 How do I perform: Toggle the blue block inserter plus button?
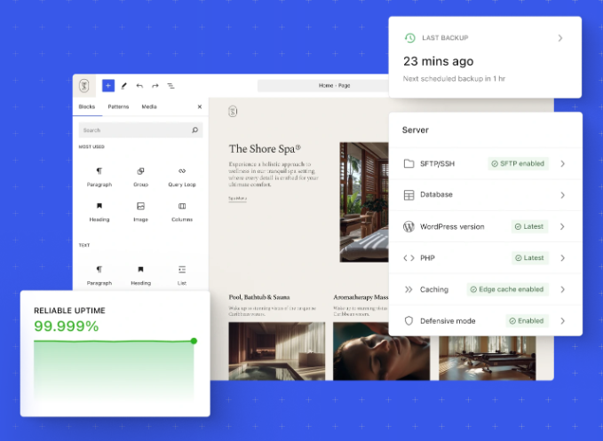108,86
